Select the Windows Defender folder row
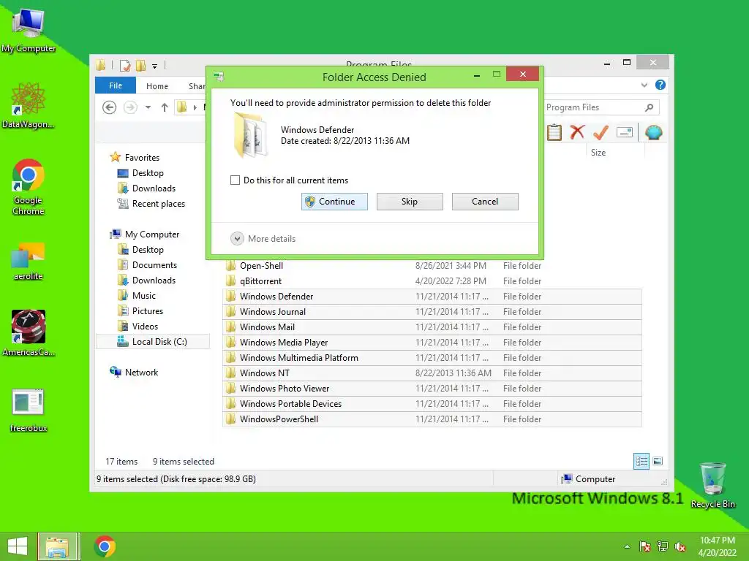 click(432, 297)
